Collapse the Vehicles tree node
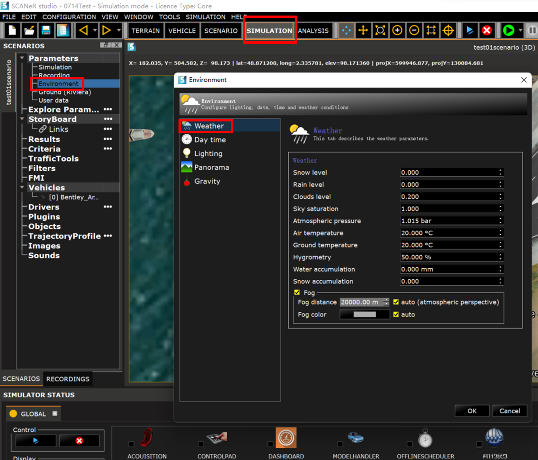 pyautogui.click(x=22, y=187)
